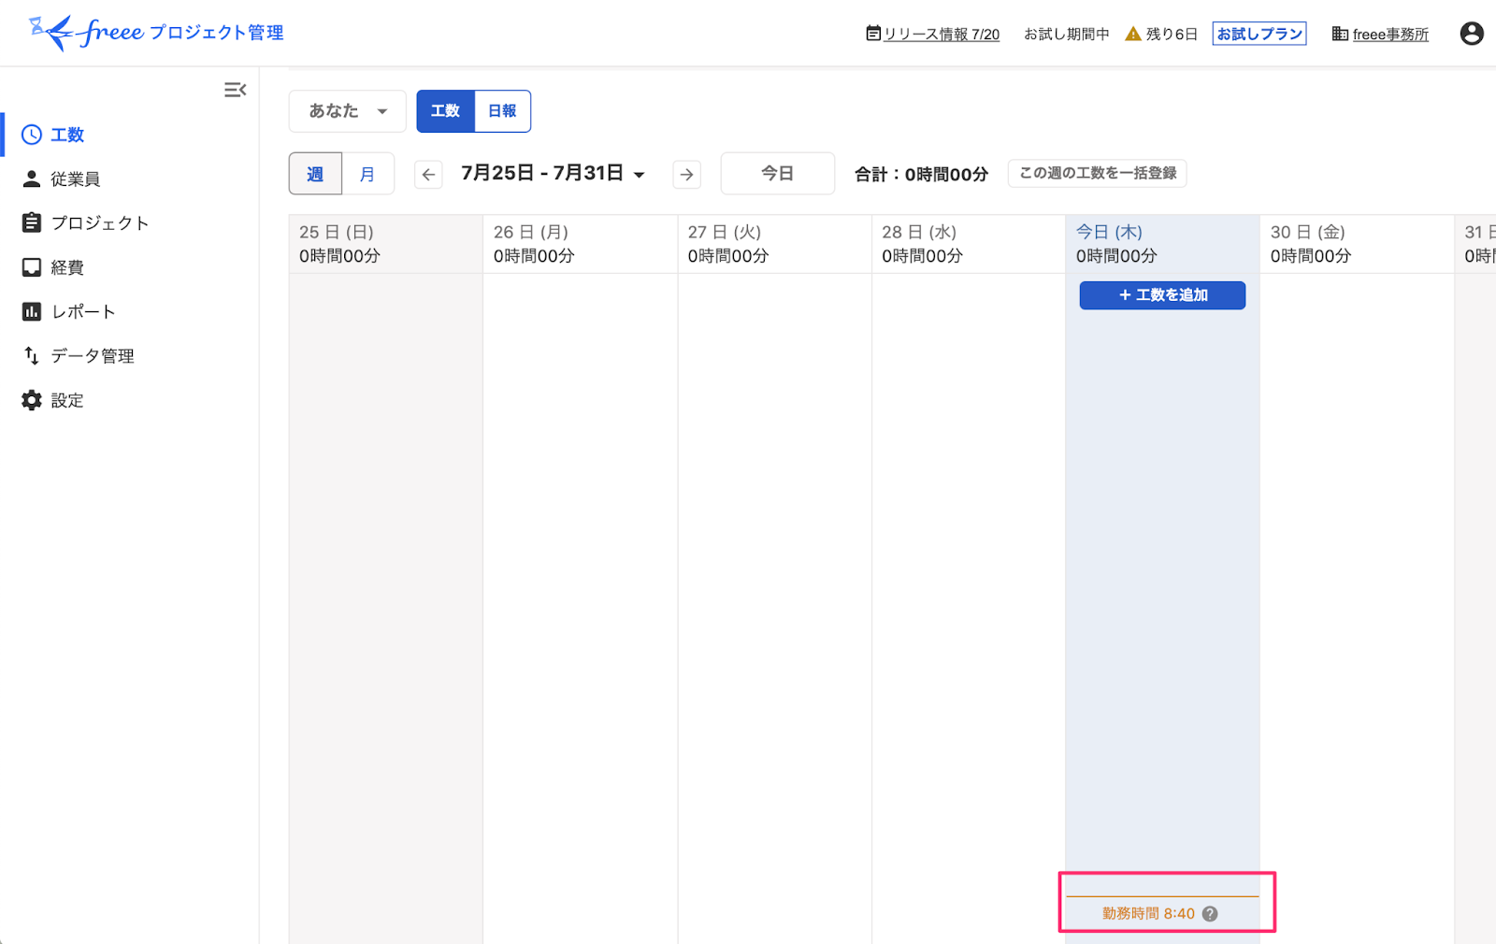Switch to the 日報 view toggle
This screenshot has height=944, width=1496.
[x=503, y=111]
